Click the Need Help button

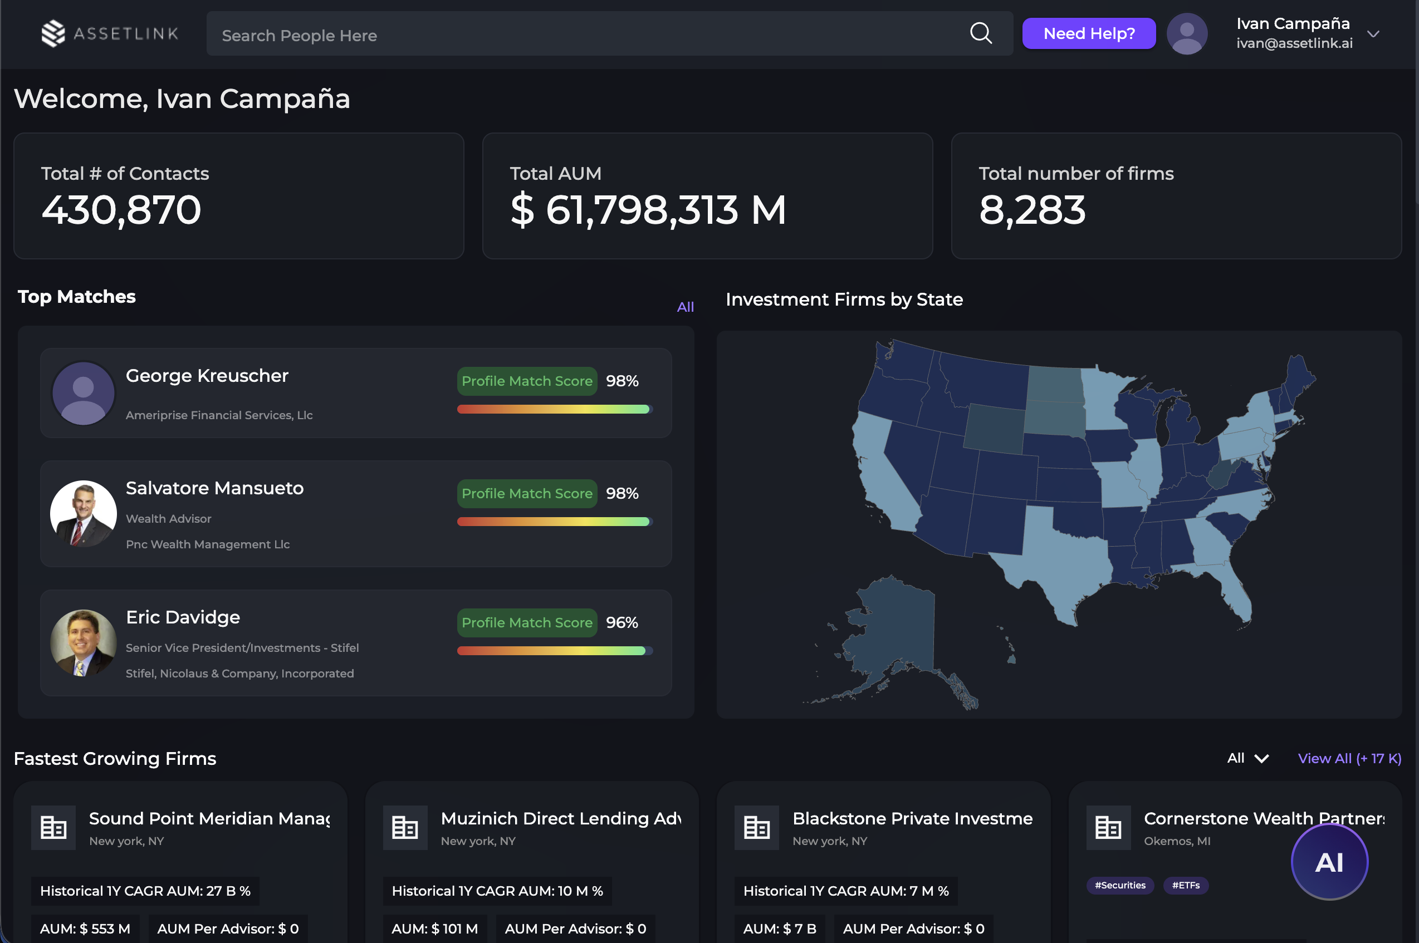click(x=1089, y=33)
